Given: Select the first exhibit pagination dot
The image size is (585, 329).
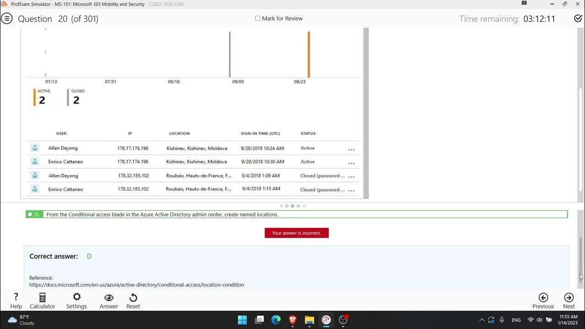Looking at the screenshot, I should 281,206.
